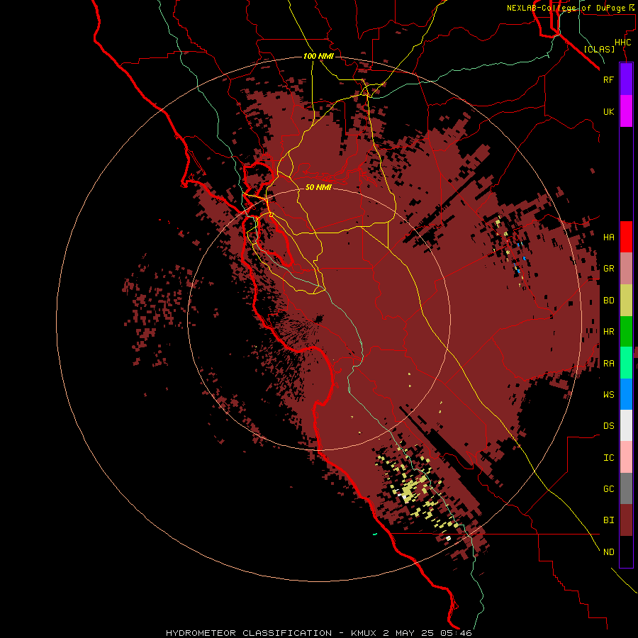The height and width of the screenshot is (638, 638).
Task: Click the yellow BD color swatch
Action: (x=626, y=301)
